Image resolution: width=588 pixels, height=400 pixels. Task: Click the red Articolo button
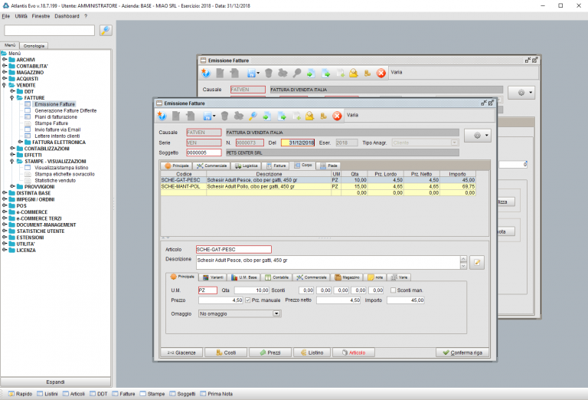coord(354,352)
